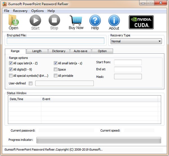The image size is (169, 156).
Task: Click the Stop recovery icon
Action: 54,20
